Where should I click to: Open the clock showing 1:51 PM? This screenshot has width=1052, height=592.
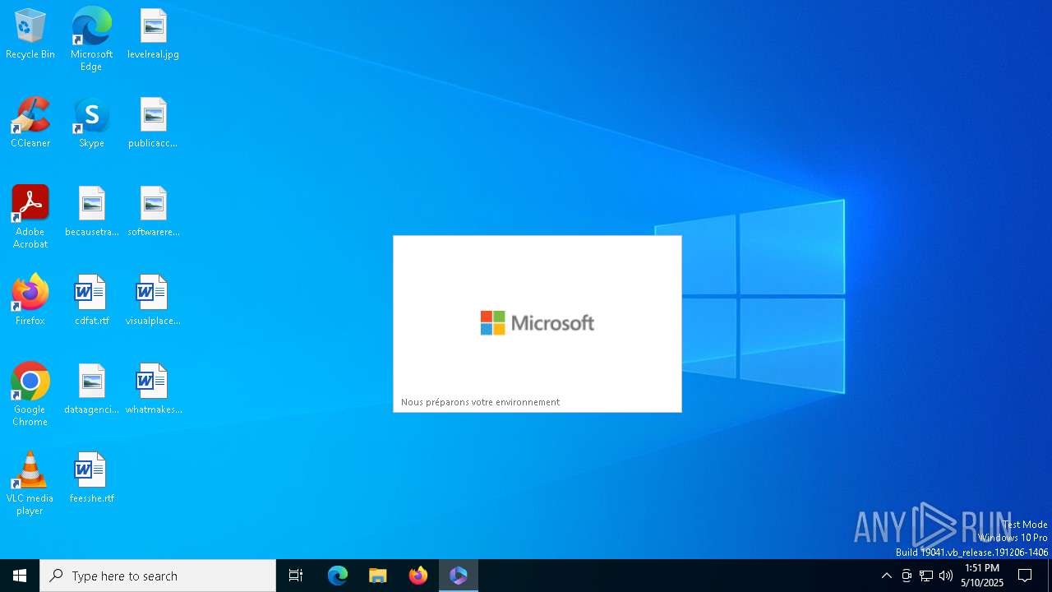[x=982, y=576]
